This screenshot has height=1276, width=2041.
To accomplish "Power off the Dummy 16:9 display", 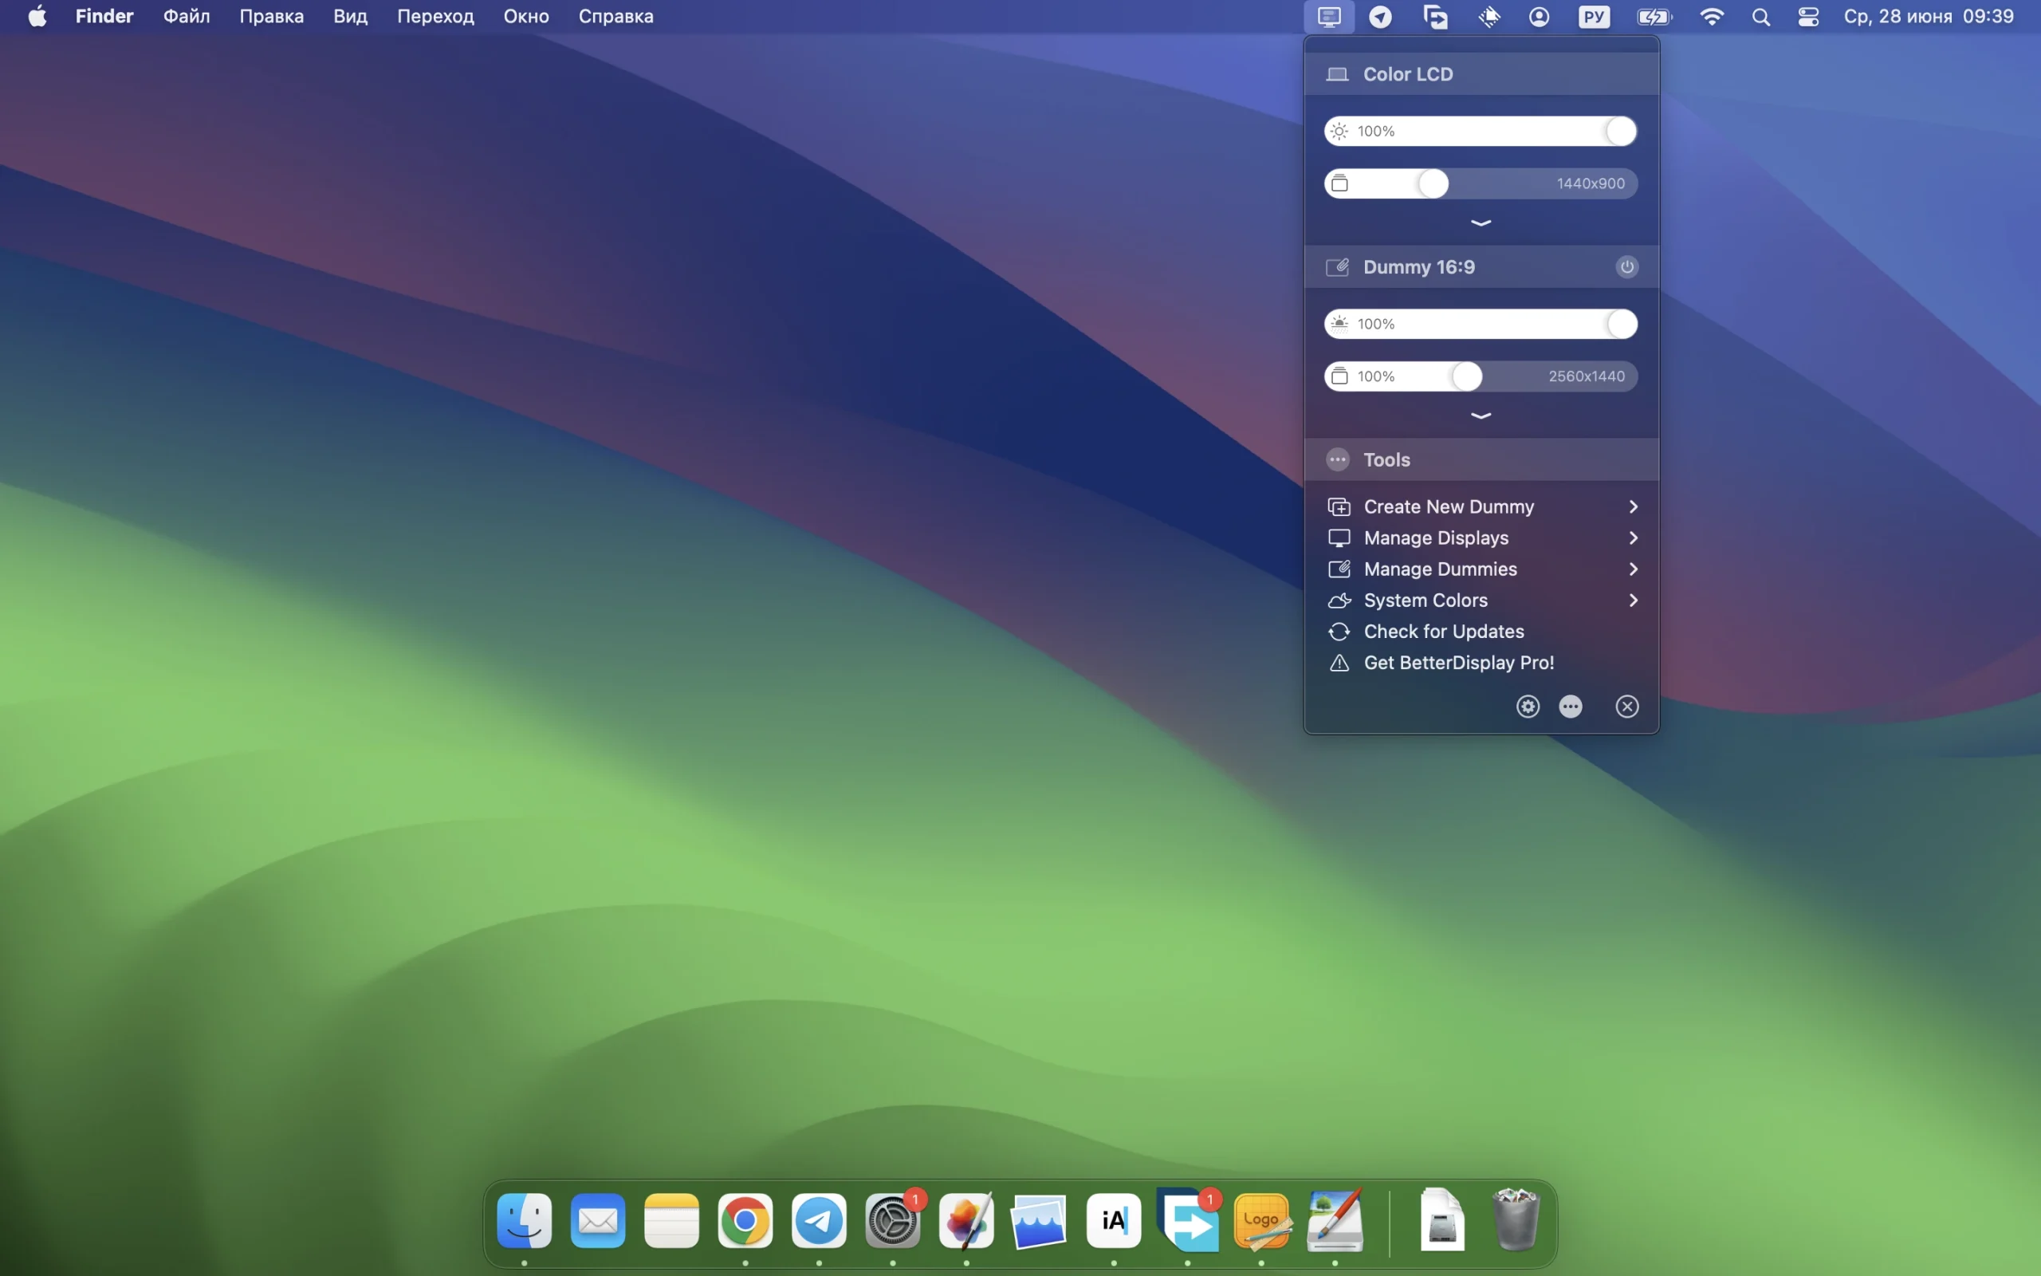I will pyautogui.click(x=1626, y=266).
